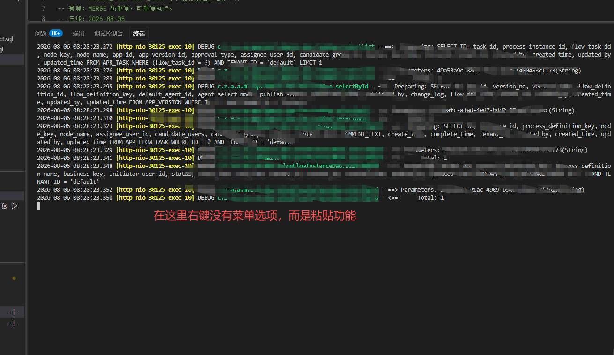Open the 输出 panel tab
This screenshot has width=614, height=355.
pos(78,34)
